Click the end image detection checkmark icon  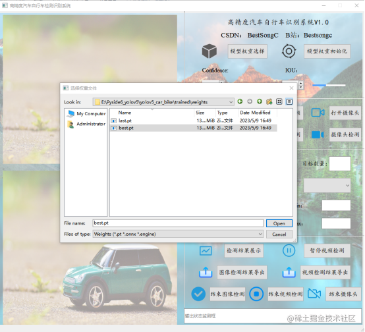click(198, 294)
